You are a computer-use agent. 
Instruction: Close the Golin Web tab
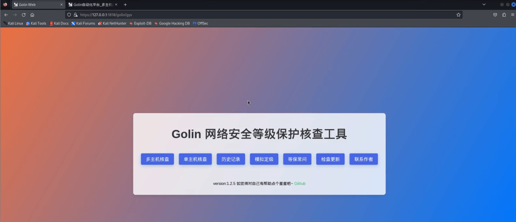62,5
